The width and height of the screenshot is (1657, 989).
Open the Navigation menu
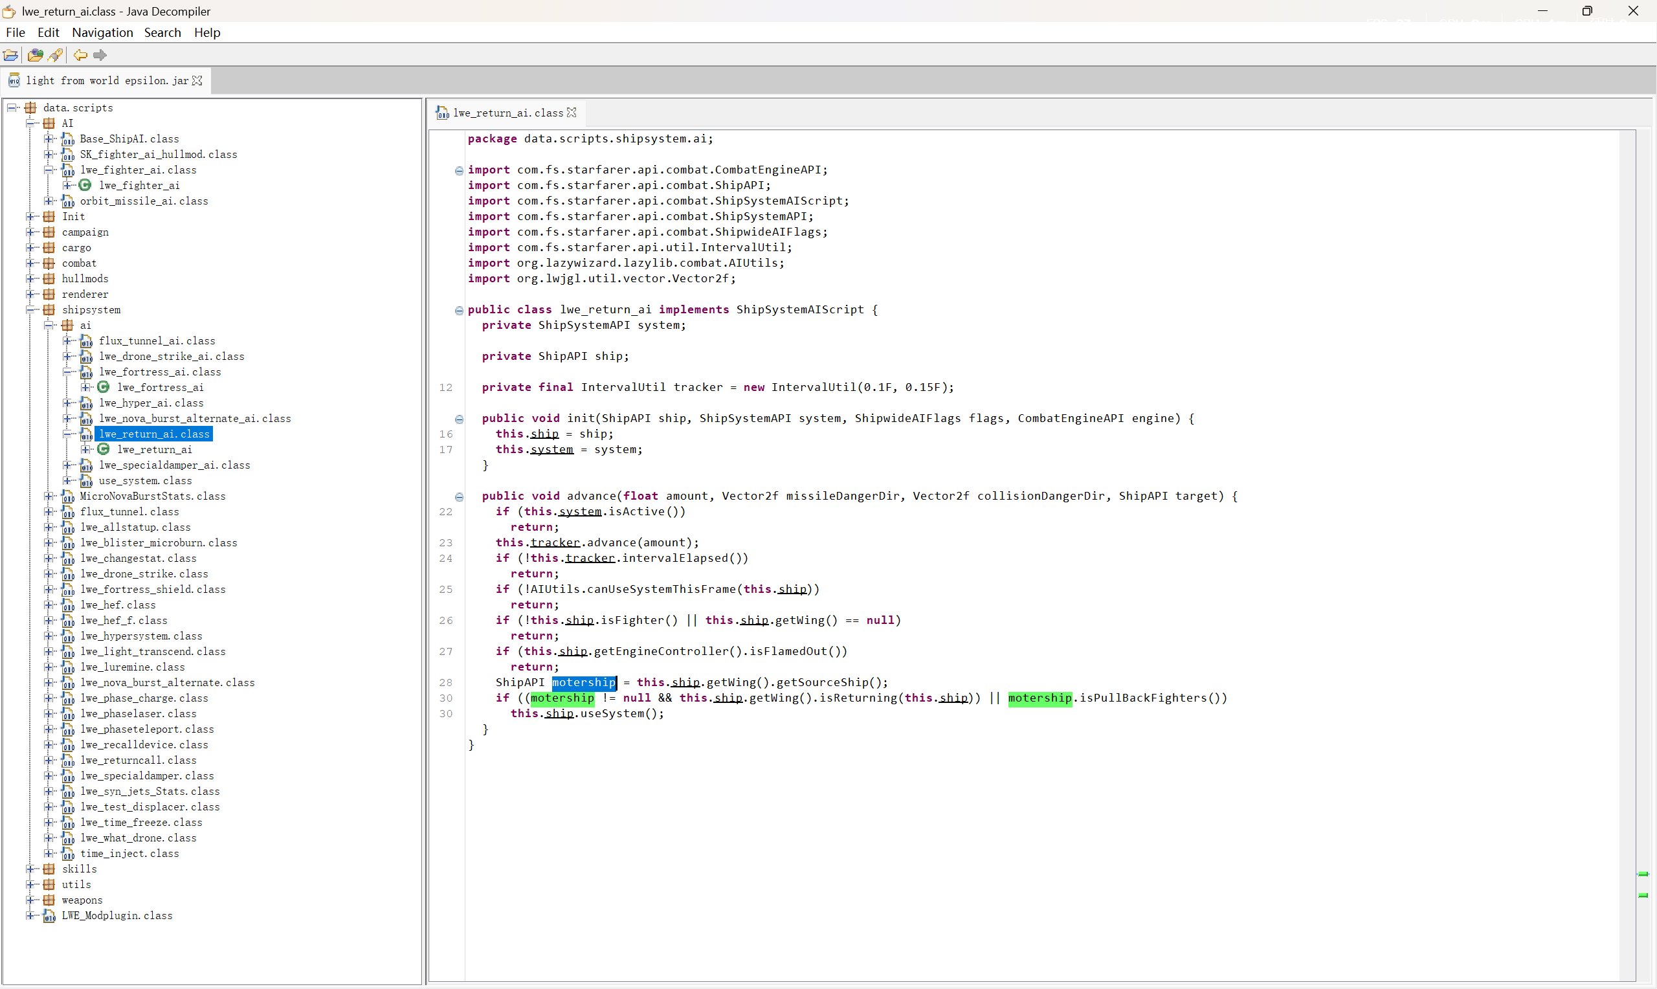click(102, 32)
